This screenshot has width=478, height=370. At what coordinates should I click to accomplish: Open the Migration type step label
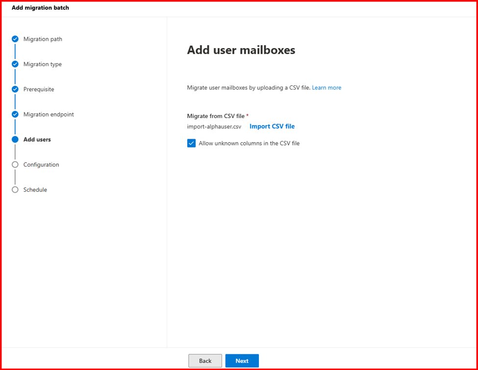42,64
